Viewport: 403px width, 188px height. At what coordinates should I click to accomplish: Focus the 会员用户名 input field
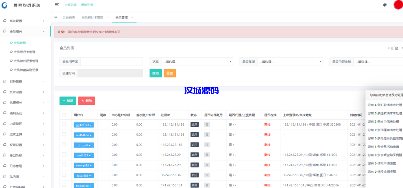tap(112, 62)
